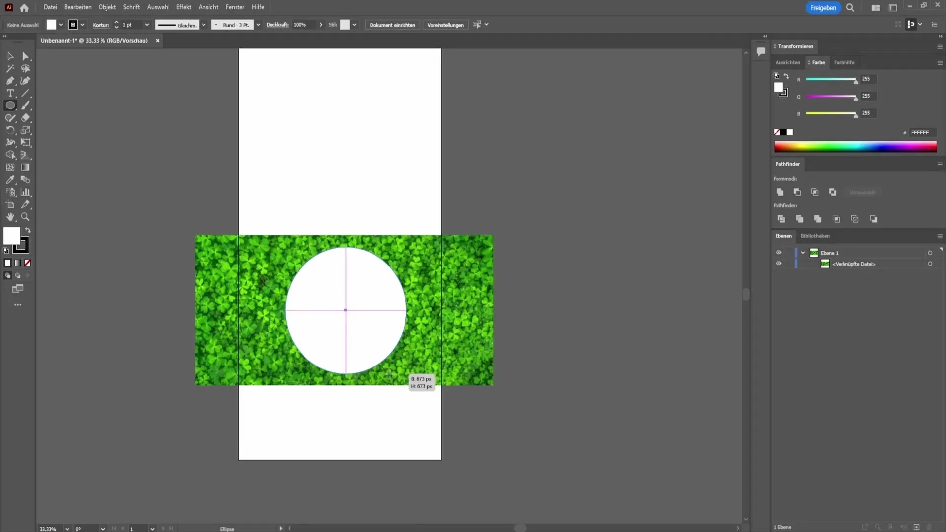Image resolution: width=946 pixels, height=532 pixels.
Task: Toggle visibility of Ebene 1 layer
Action: click(778, 253)
